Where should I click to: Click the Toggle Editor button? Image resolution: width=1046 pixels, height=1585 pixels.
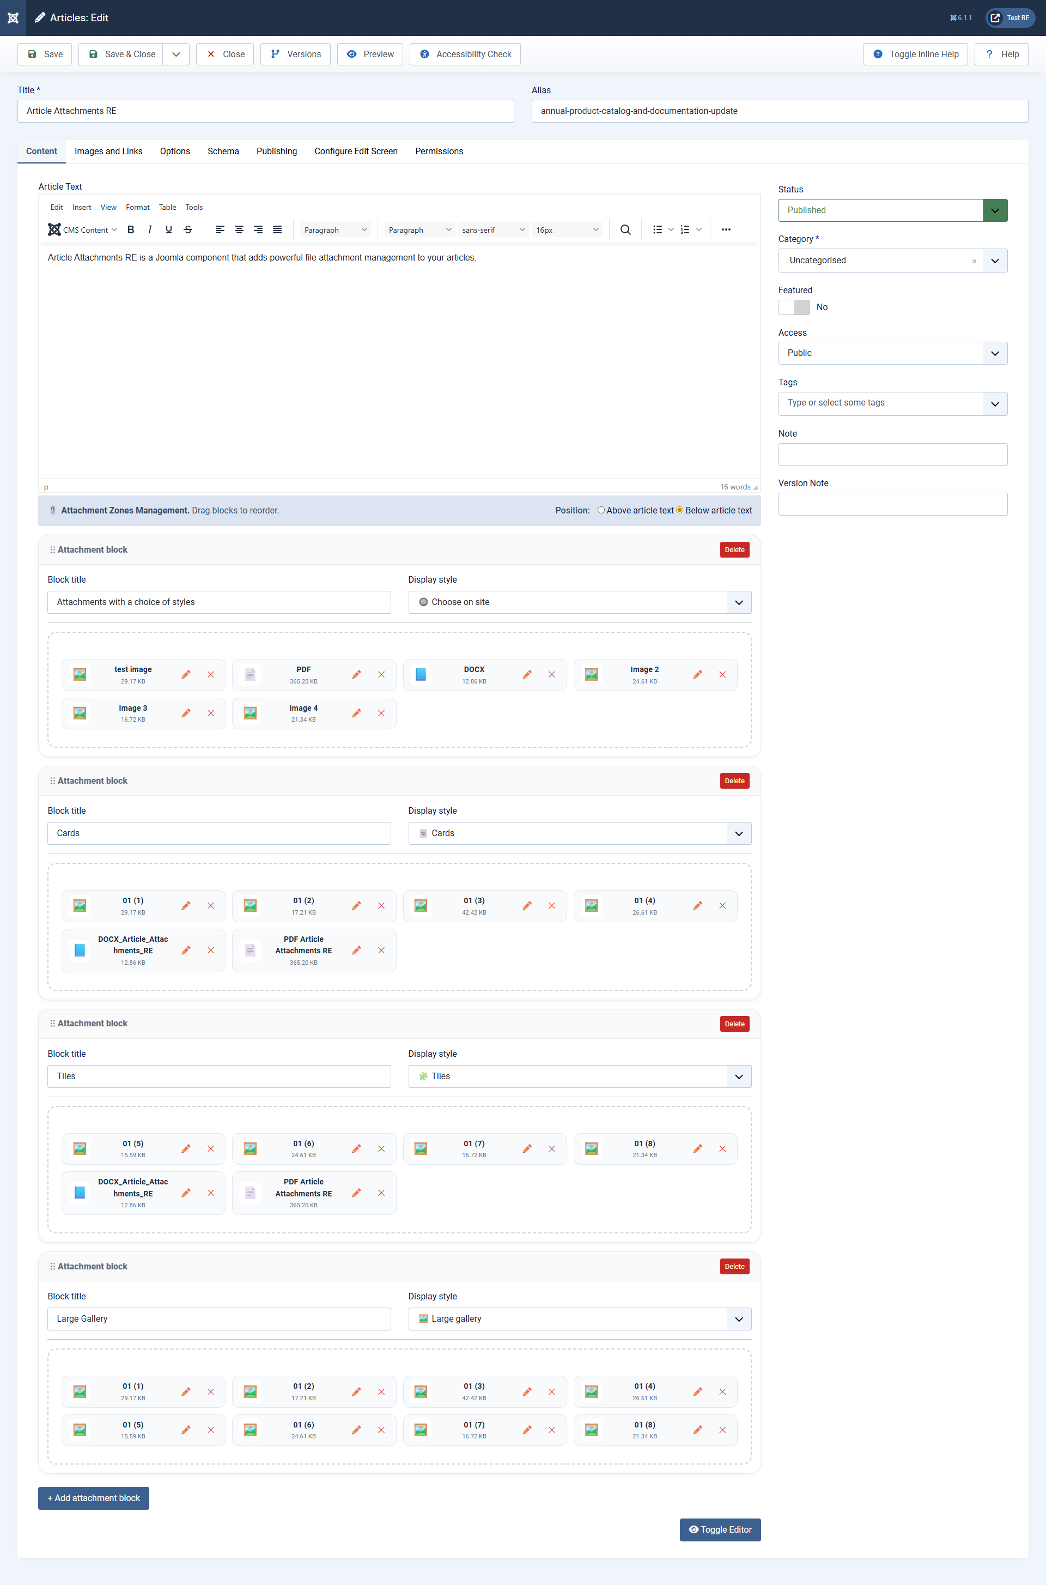pos(720,1529)
